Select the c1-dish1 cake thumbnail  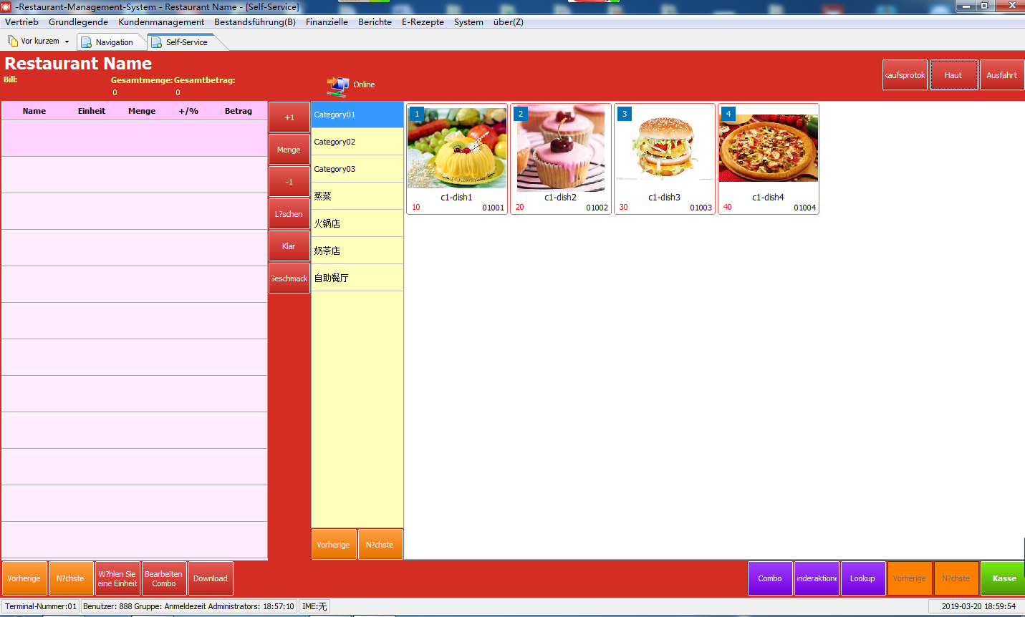click(457, 147)
